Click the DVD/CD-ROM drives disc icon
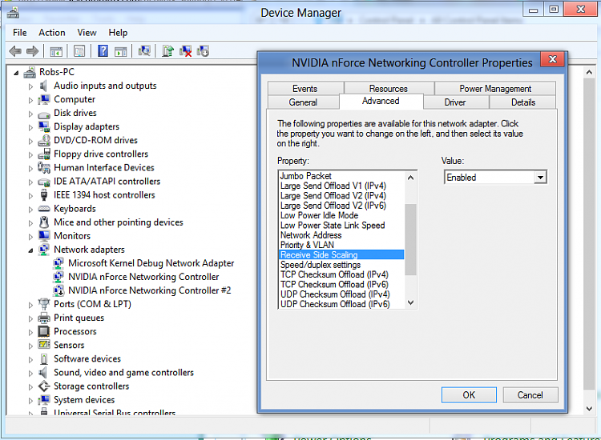The height and width of the screenshot is (440, 601). 44,141
